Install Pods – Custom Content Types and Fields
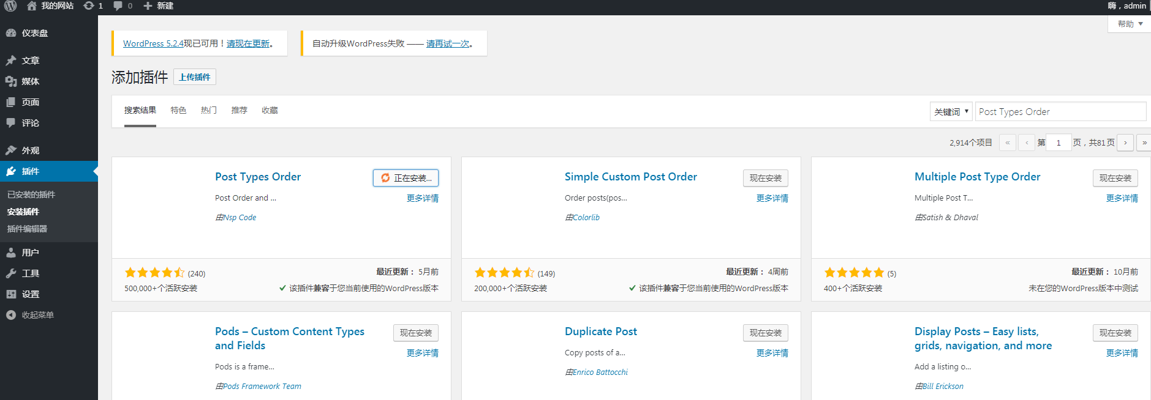The image size is (1151, 400). coord(416,333)
